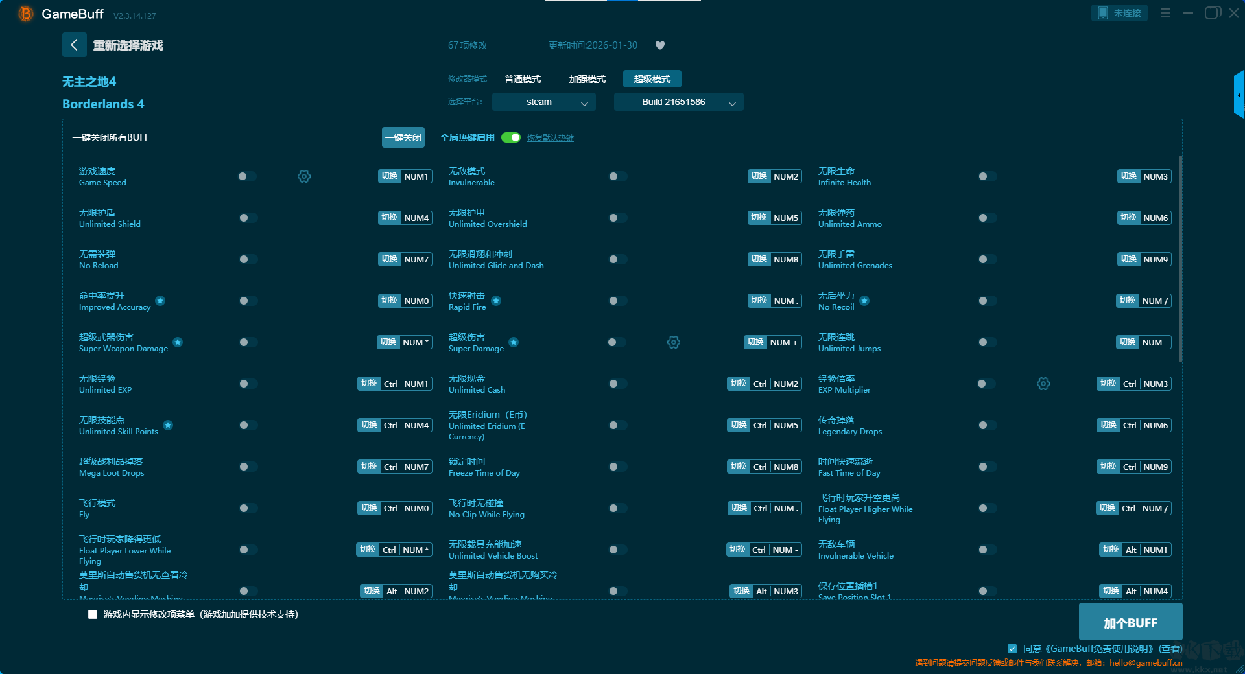Click the star badge next to Improved Accuracy
This screenshot has width=1245, height=674.
[x=160, y=301]
